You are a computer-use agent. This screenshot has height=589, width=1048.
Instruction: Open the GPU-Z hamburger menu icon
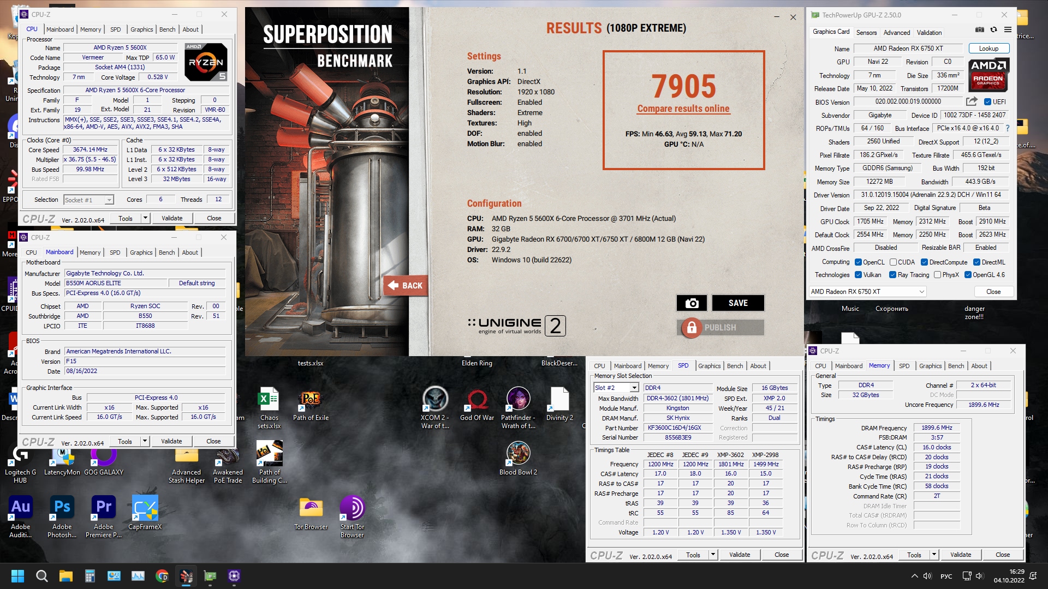tap(1008, 29)
